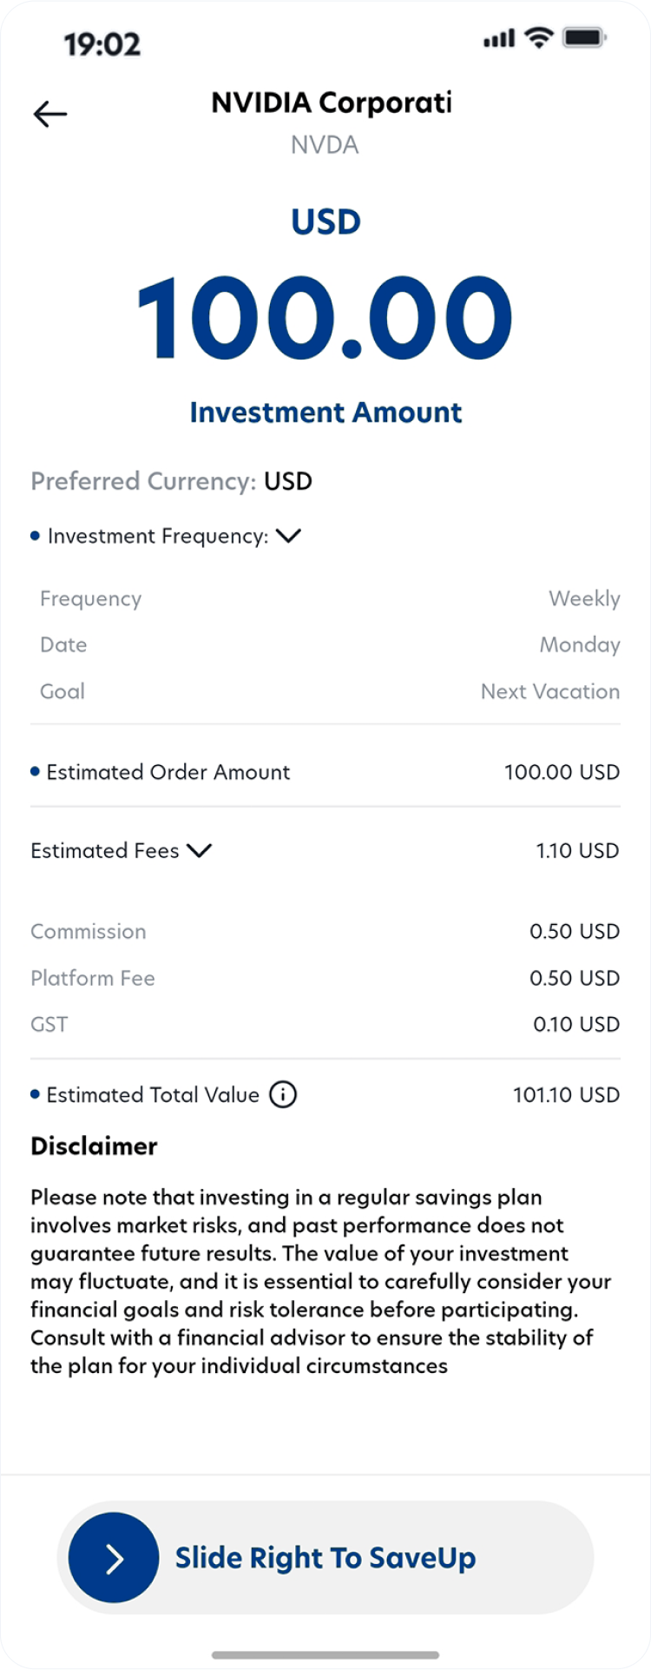Screen dimensions: 651x1670
Task: Tap the Disclaimer heading
Action: (94, 1146)
